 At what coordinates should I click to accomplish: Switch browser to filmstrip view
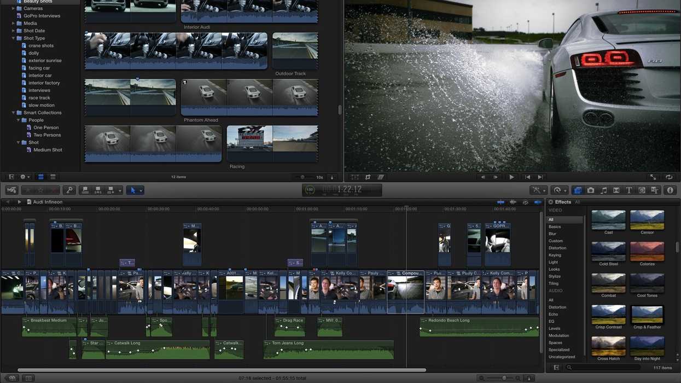[40, 177]
